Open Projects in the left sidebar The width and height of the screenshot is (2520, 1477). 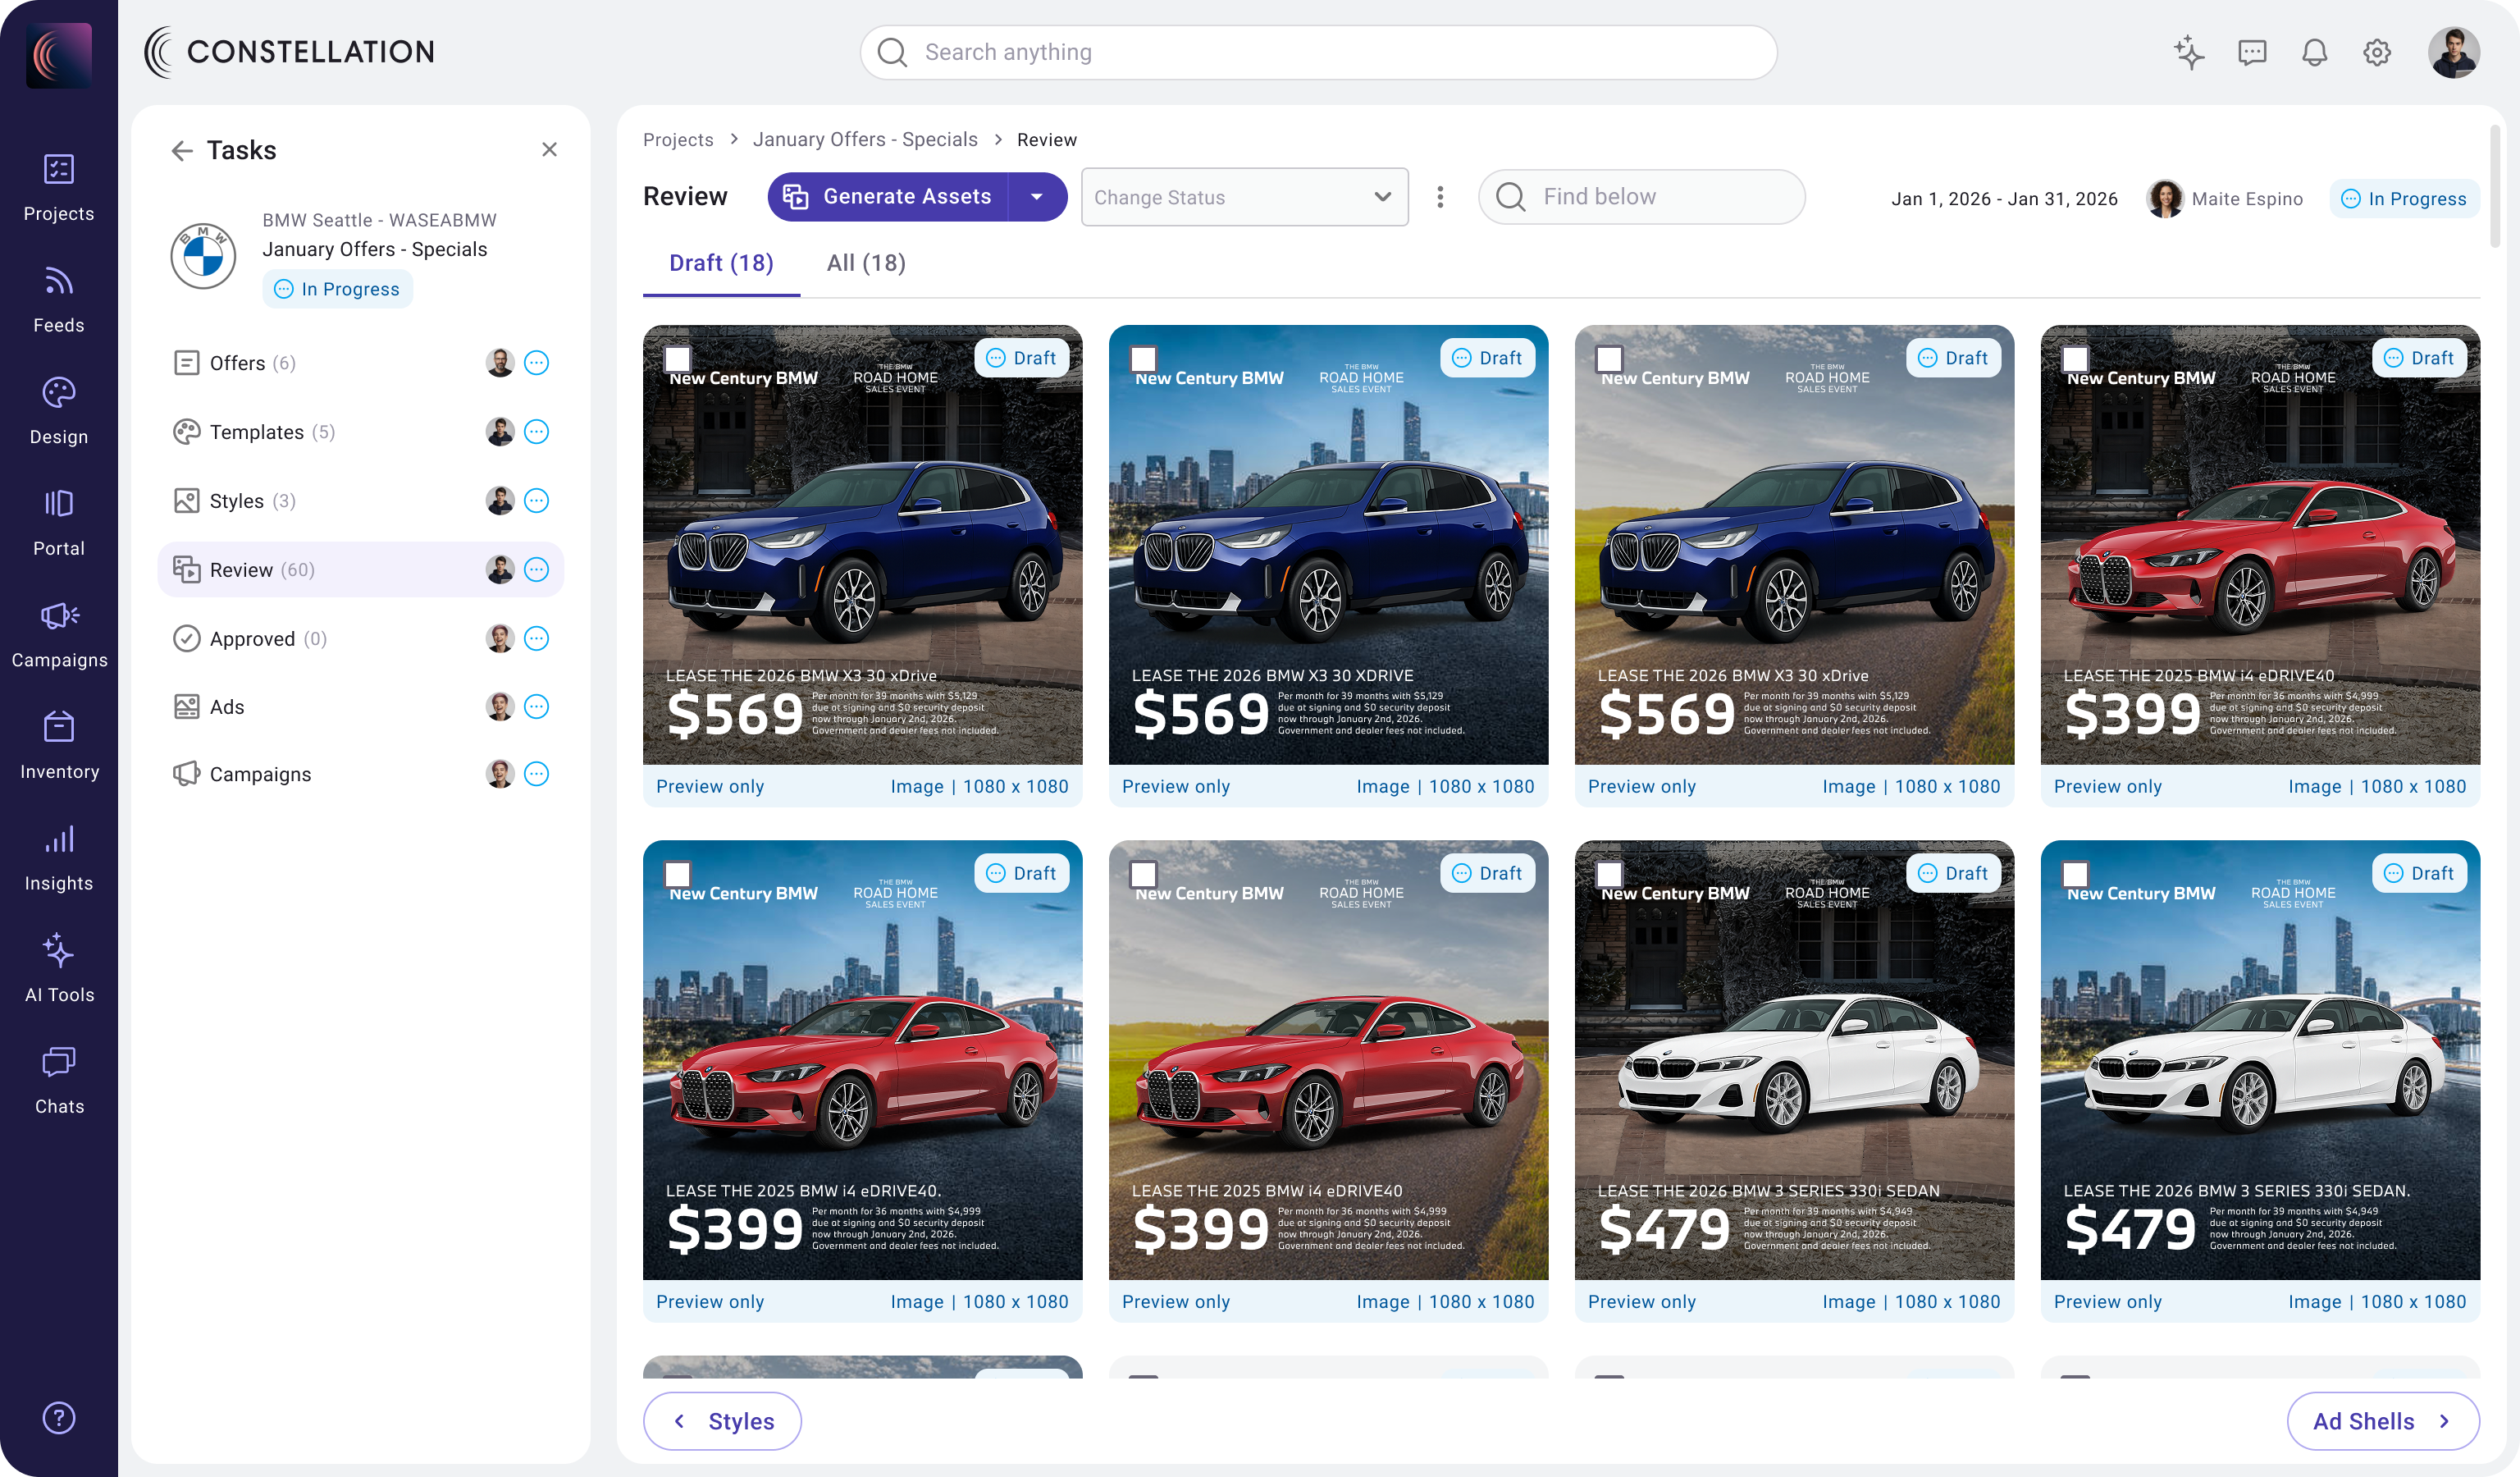pos(59,187)
